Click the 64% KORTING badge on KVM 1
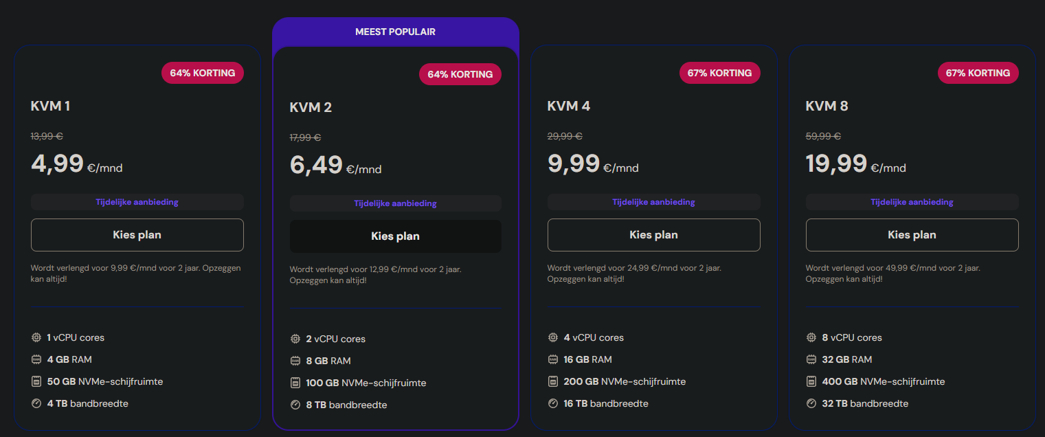Screen dimensions: 1045x437 [203, 72]
